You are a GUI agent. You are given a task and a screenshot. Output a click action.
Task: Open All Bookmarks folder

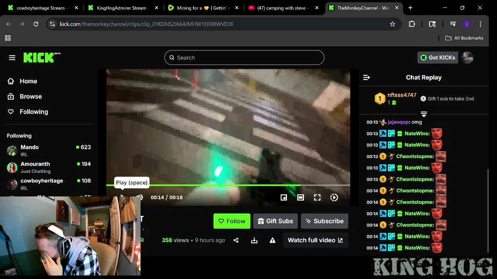click(464, 38)
